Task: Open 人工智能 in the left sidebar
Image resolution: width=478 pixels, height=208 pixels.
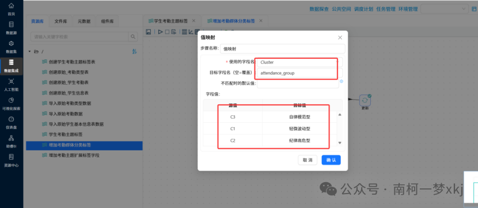Action: point(12,85)
